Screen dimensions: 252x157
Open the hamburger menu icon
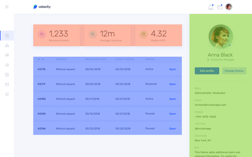[7, 7]
